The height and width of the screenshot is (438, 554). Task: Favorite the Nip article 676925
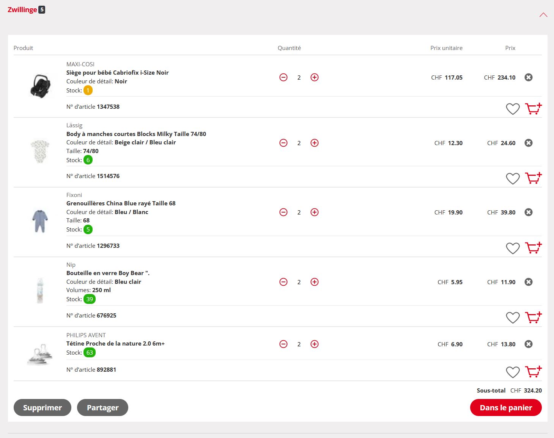tap(513, 318)
